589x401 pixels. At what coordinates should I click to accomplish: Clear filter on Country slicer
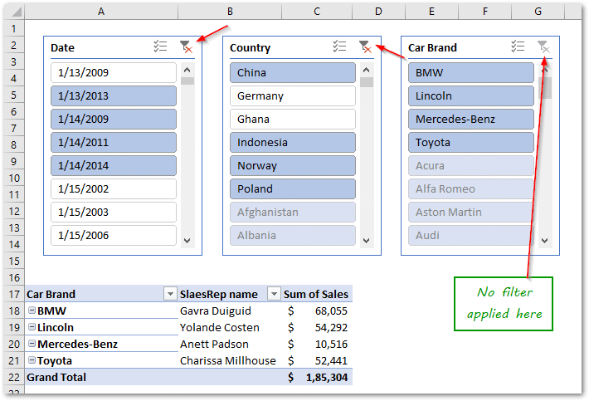364,47
